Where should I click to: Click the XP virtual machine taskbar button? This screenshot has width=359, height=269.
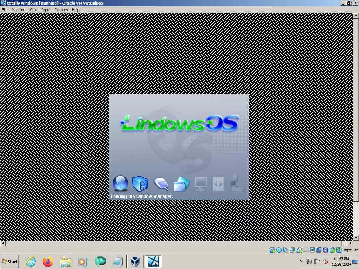tap(153, 261)
